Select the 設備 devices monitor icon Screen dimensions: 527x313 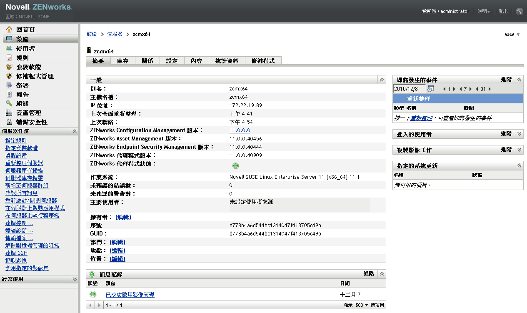click(9, 39)
